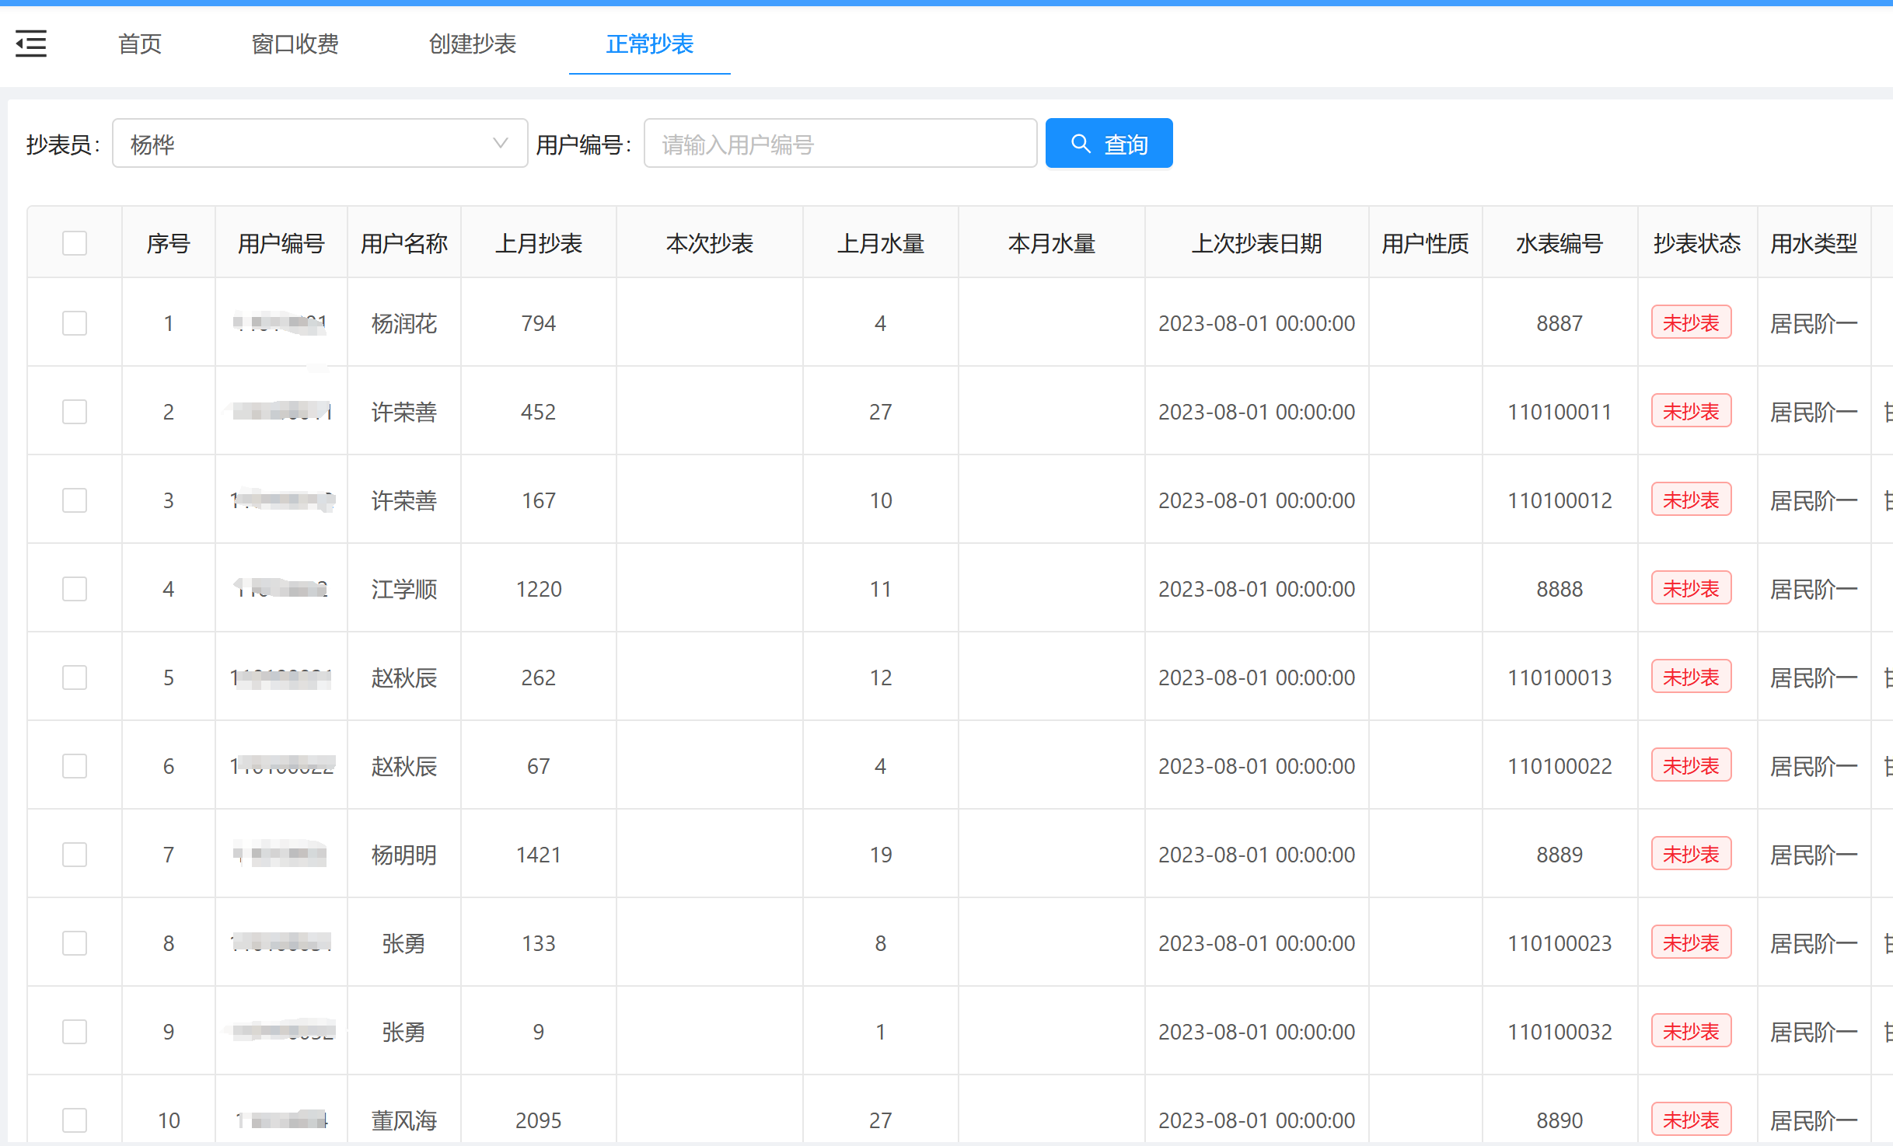Click the 上月水量 column header

coord(881,243)
